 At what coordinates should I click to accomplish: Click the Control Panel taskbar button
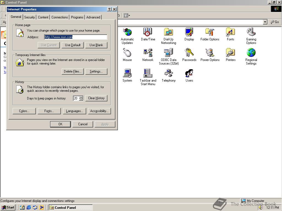(71, 208)
